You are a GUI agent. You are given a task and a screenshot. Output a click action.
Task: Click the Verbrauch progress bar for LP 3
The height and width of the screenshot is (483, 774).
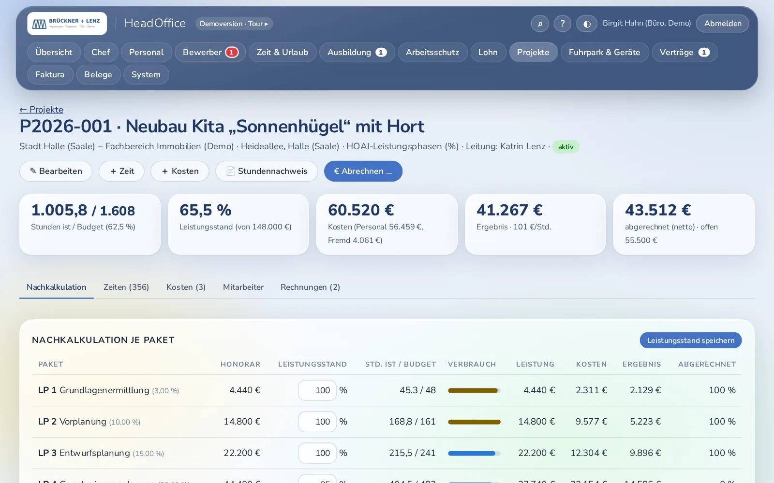point(474,453)
